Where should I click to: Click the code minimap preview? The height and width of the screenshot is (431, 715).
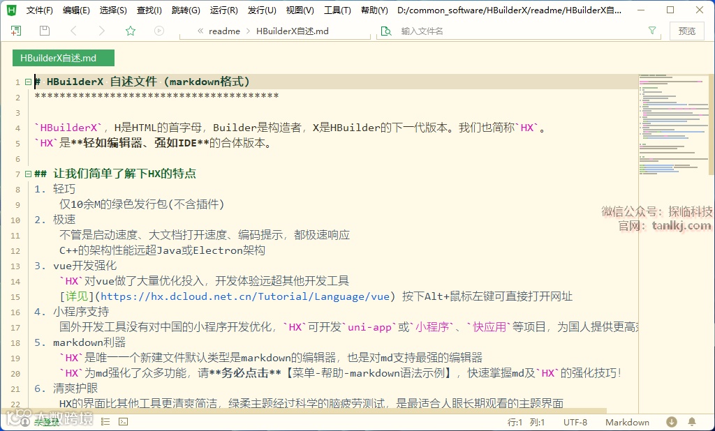[674, 124]
